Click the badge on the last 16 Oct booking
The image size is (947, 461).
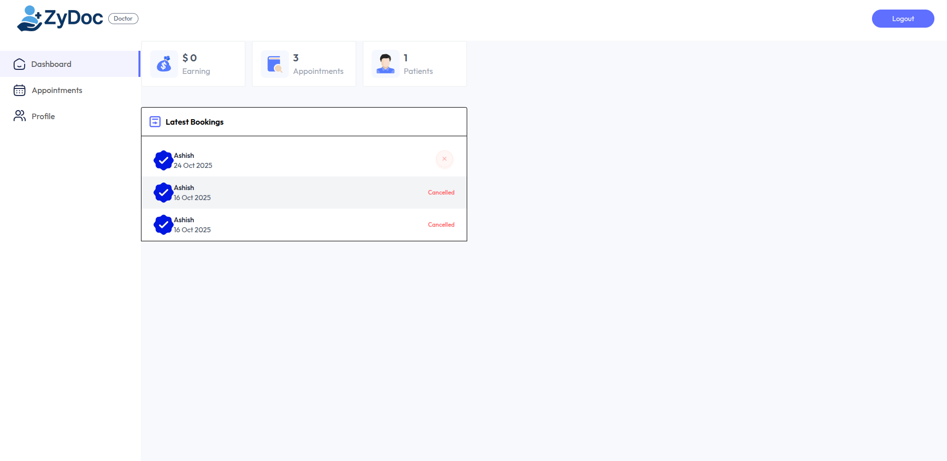(163, 225)
